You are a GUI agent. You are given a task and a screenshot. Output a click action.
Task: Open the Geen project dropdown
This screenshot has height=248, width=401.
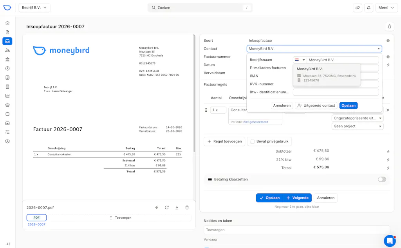pos(358,126)
